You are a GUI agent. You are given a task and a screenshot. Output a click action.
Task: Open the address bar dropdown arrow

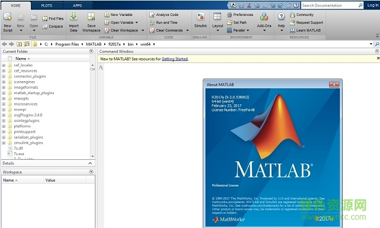[x=371, y=44]
